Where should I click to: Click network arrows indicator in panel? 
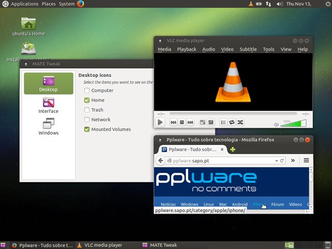click(x=268, y=4)
